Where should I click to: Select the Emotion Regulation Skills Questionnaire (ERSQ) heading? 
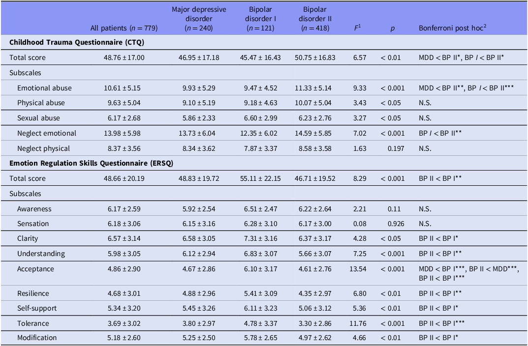(x=90, y=163)
